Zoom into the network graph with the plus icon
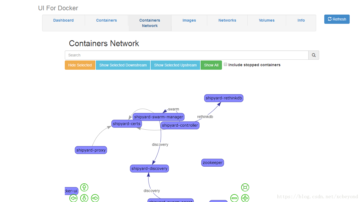The height and width of the screenshot is (202, 361). pyautogui.click(x=245, y=198)
